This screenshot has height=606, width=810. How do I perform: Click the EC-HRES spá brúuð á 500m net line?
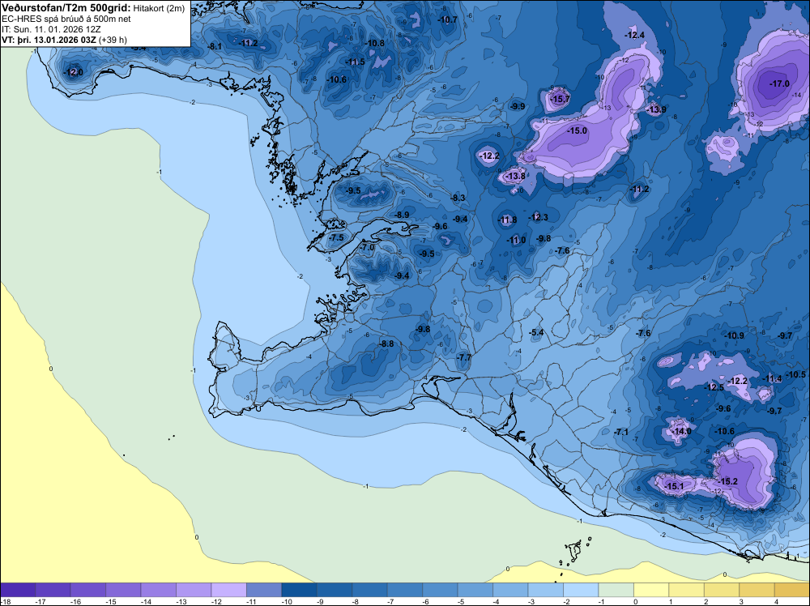(66, 19)
